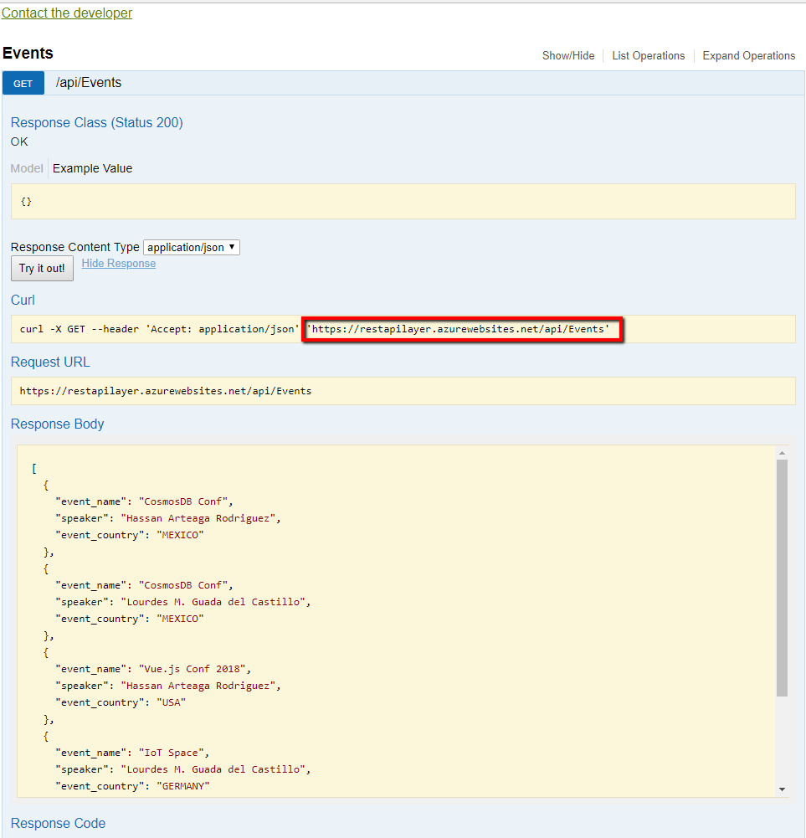This screenshot has height=838, width=806.
Task: Click the example value {} box
Action: click(403, 202)
